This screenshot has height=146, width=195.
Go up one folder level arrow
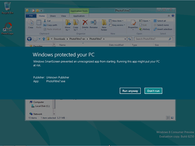[44, 39]
